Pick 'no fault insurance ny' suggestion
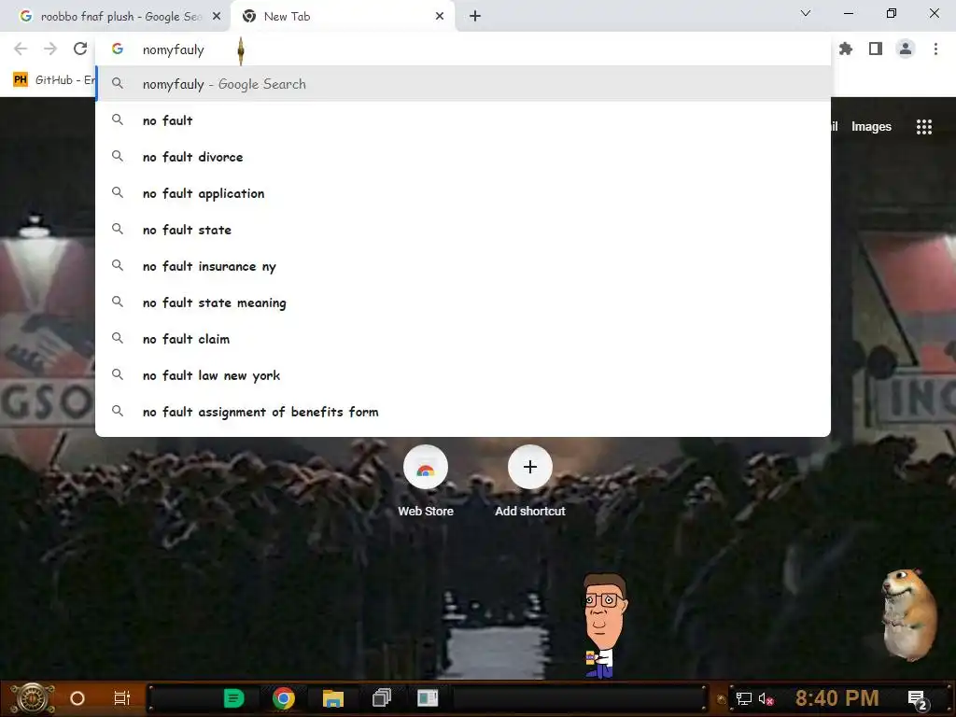 [x=463, y=266]
